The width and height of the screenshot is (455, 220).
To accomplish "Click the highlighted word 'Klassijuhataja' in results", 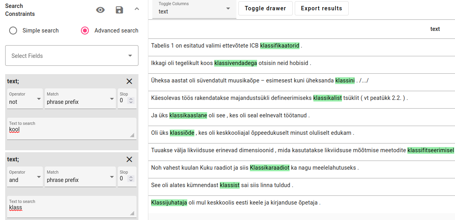I will [x=169, y=203].
